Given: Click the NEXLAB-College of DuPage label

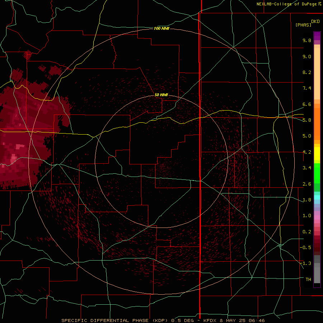Looking at the screenshot, I should coord(286,4).
